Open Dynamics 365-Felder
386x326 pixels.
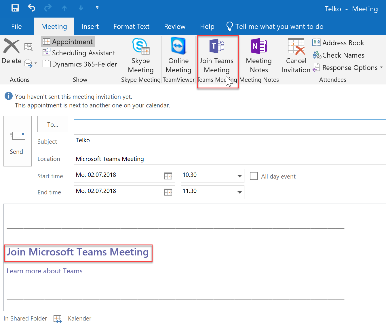coord(80,64)
